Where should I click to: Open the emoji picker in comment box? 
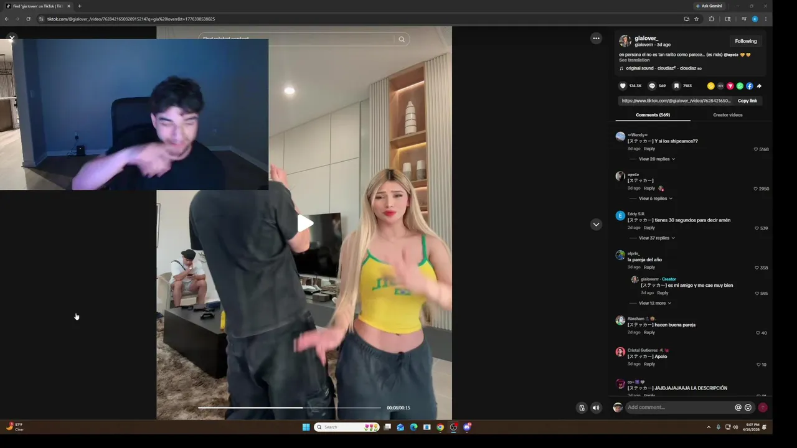[748, 408]
